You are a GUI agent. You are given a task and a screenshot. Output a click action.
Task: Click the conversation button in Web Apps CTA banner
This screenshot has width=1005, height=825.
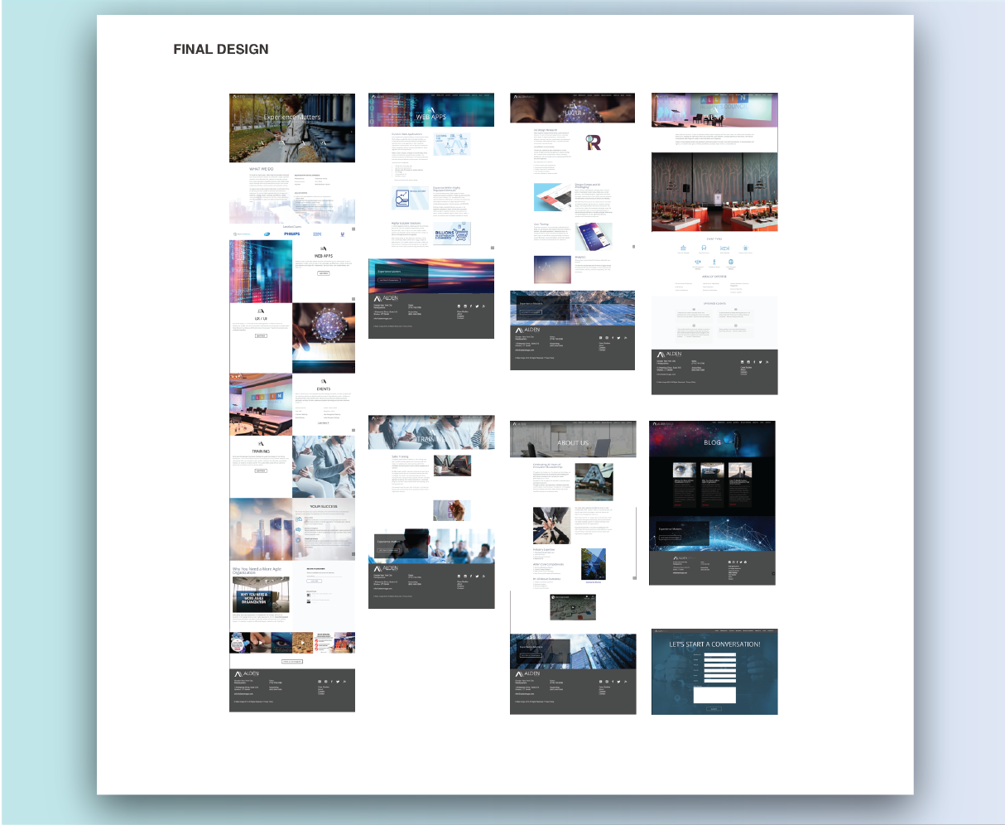pyautogui.click(x=389, y=280)
